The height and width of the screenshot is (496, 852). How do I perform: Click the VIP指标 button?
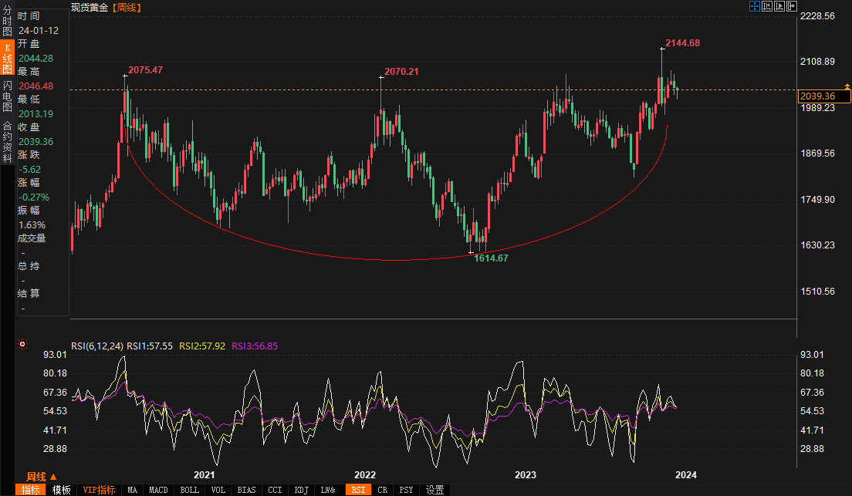99,490
